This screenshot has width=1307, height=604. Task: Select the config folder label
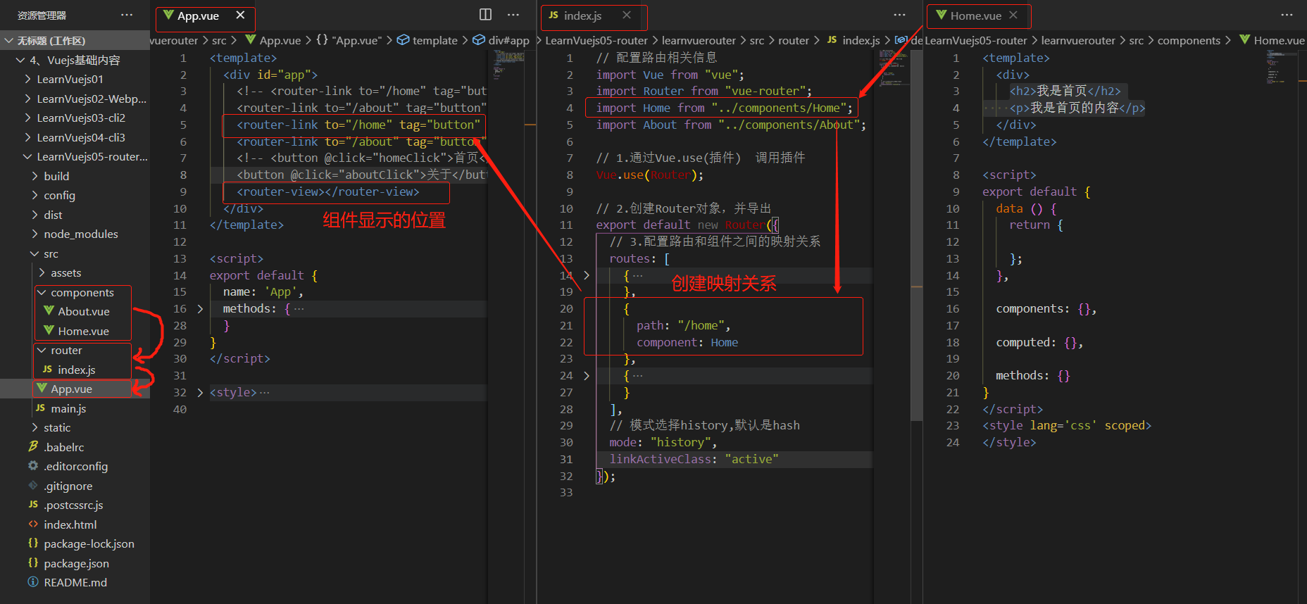point(59,196)
